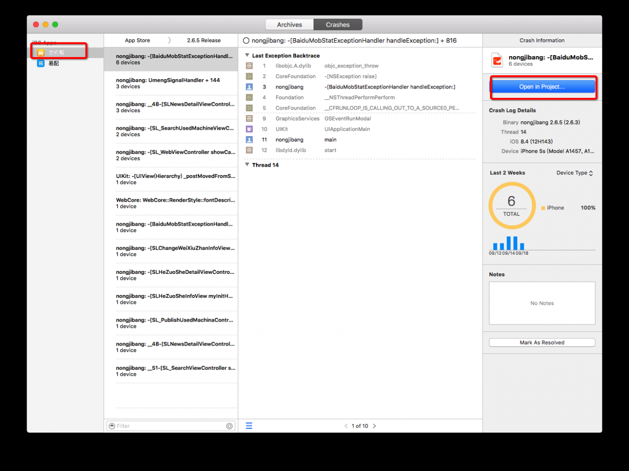
Task: Select __51-[SL_SearchViewController crash row
Action: click(171, 371)
